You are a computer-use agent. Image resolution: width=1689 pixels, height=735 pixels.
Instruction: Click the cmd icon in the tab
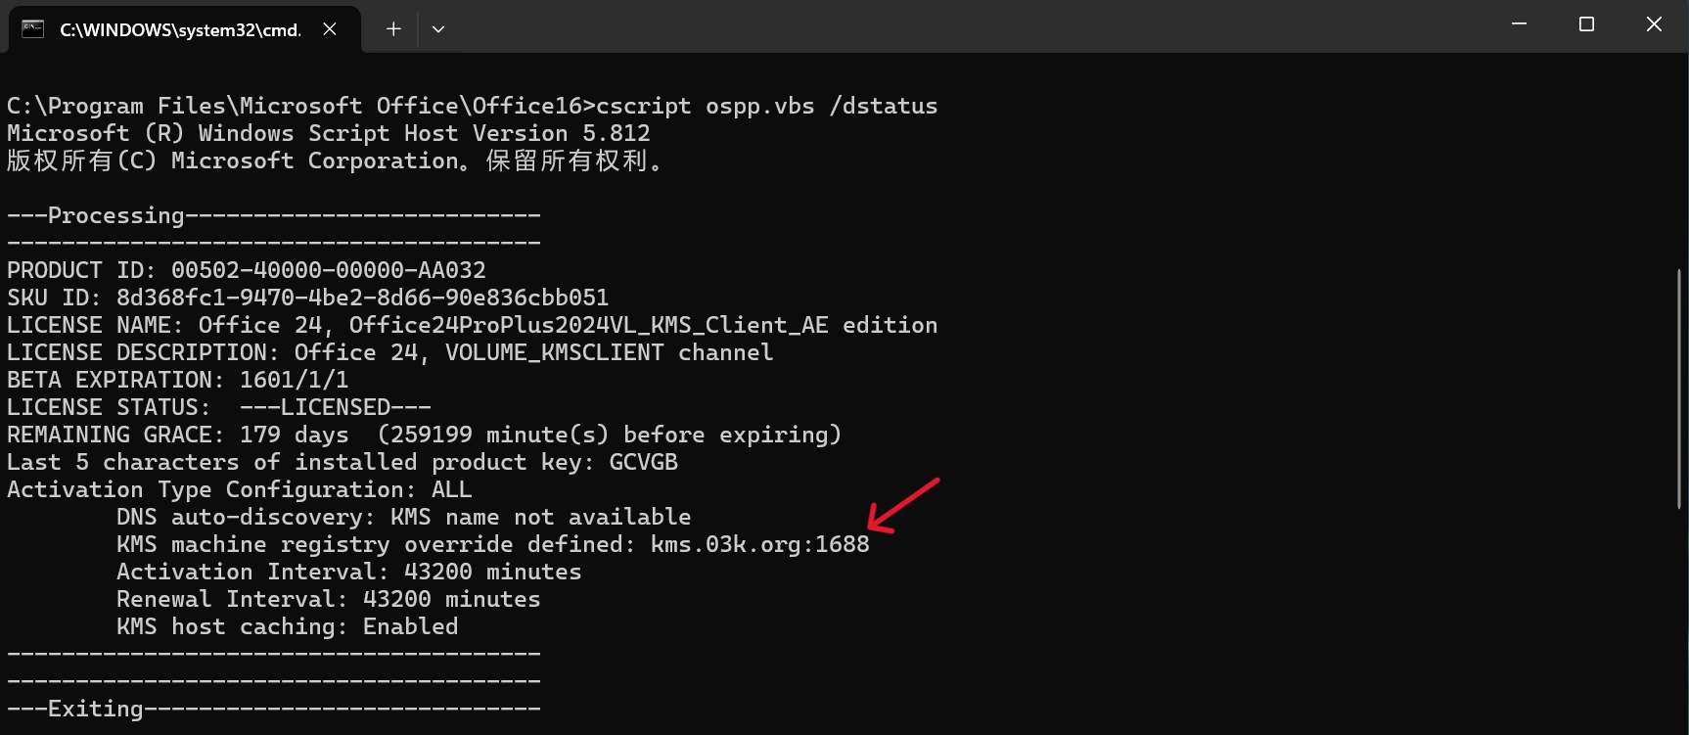pos(33,28)
